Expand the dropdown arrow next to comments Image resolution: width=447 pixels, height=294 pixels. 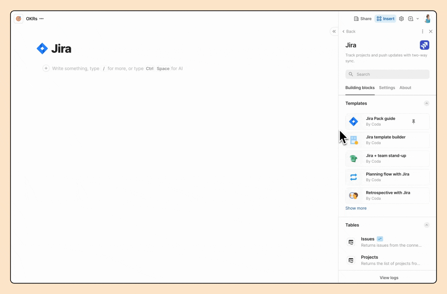click(x=418, y=19)
